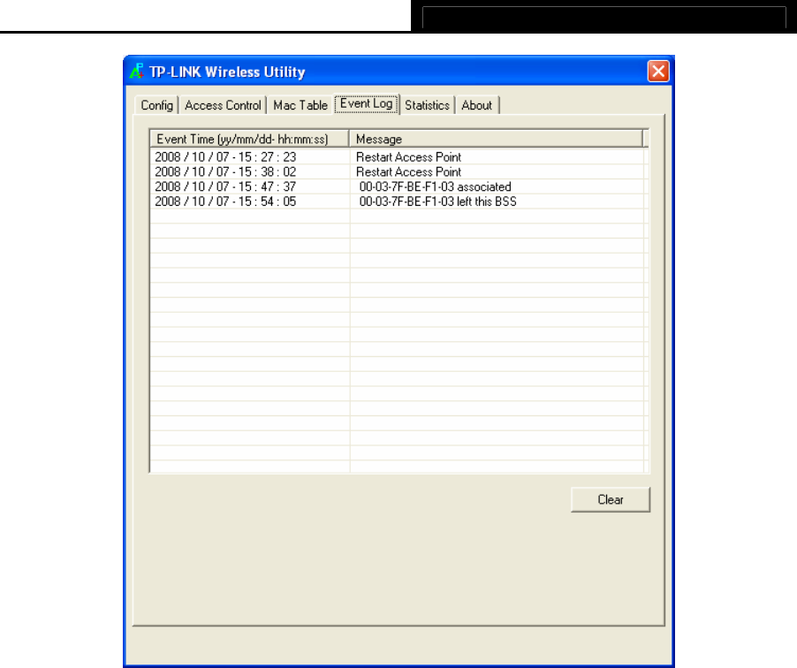
Task: Click Restart Access Point message at 15:38:02
Action: 409,171
